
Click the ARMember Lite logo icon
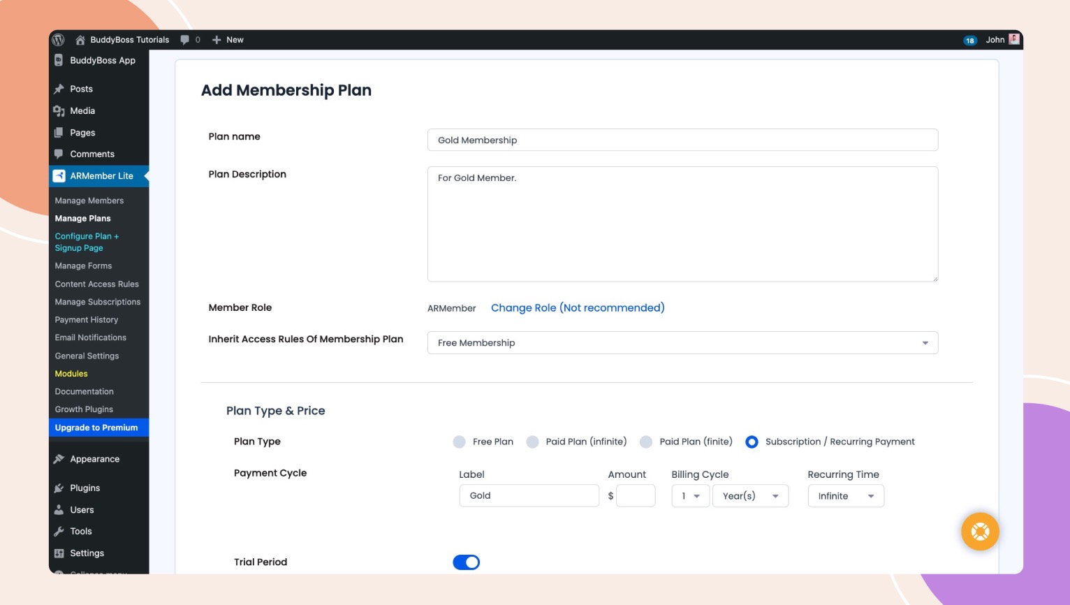pos(59,176)
